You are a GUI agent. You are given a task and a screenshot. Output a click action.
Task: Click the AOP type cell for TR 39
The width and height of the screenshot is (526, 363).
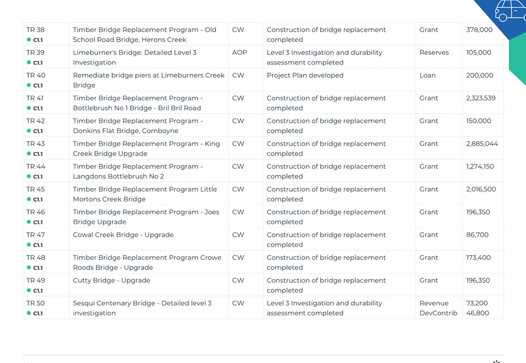246,57
